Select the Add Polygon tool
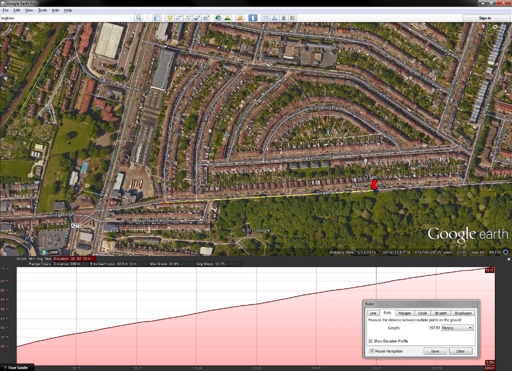The image size is (512, 371). [178, 18]
